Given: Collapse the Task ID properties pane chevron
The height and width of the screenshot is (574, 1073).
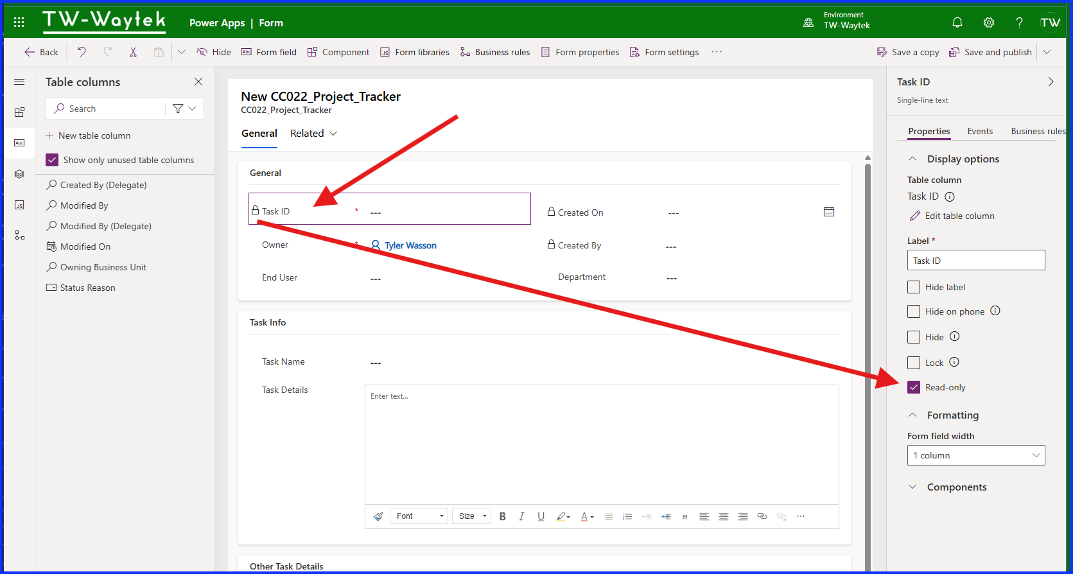Looking at the screenshot, I should point(1051,82).
